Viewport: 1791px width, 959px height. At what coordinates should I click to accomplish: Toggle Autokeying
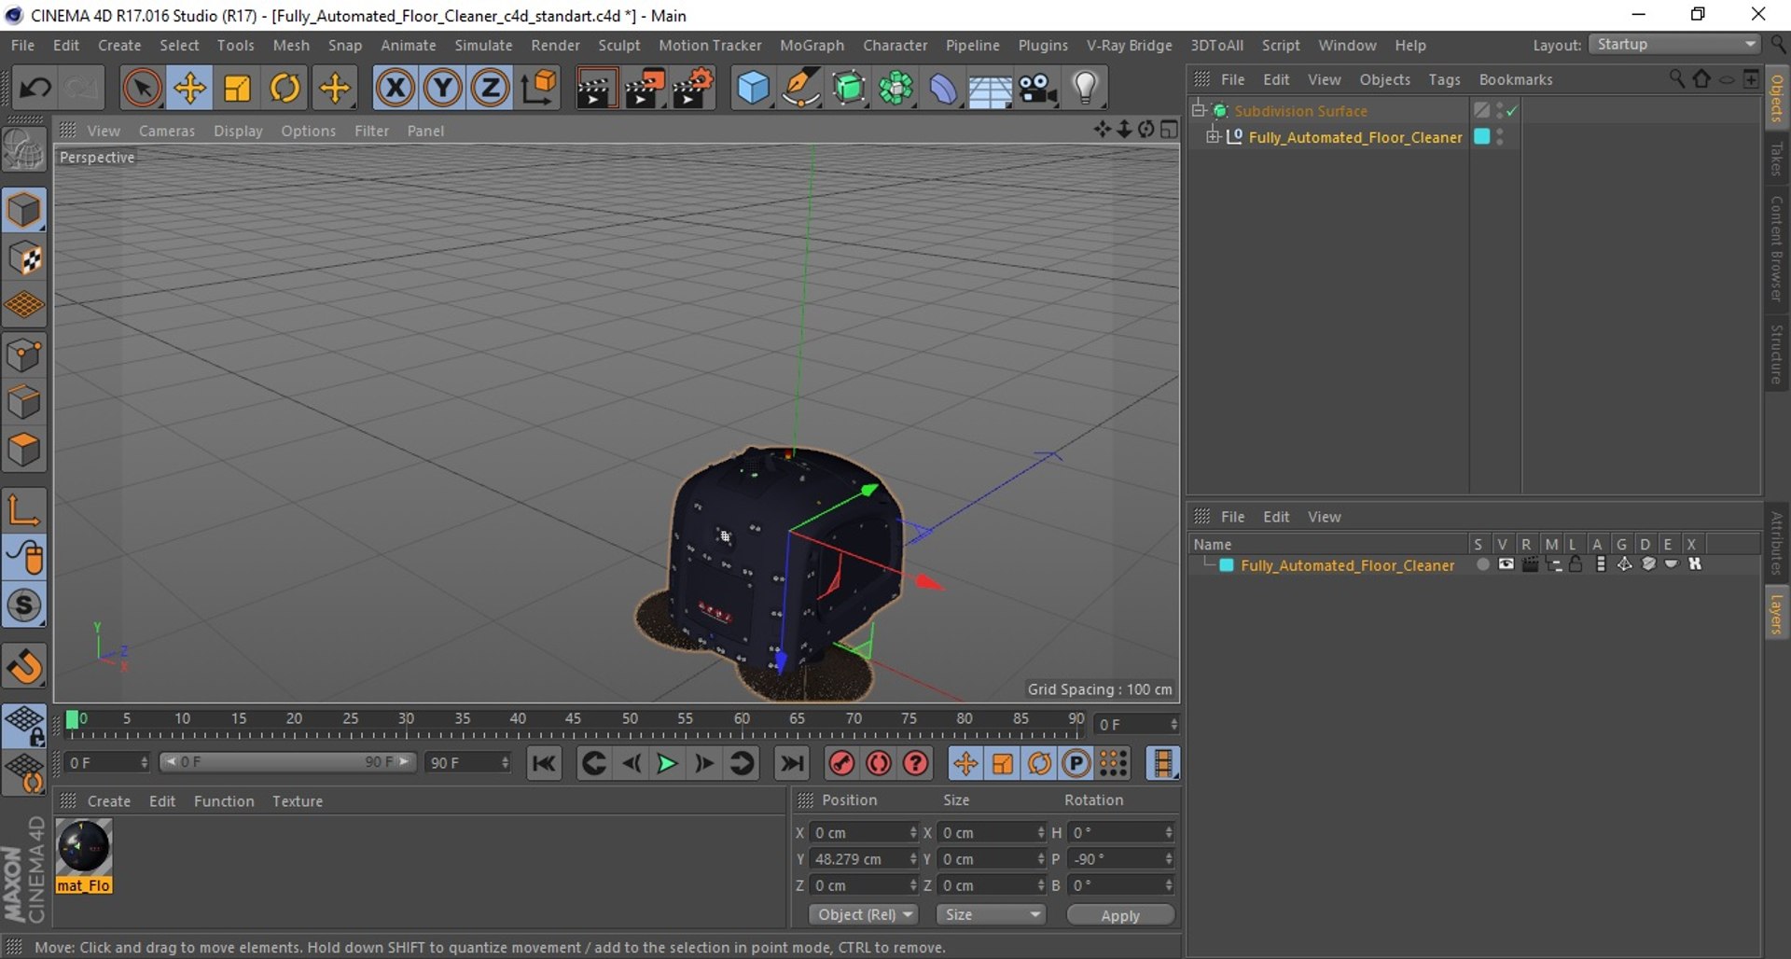tap(879, 763)
